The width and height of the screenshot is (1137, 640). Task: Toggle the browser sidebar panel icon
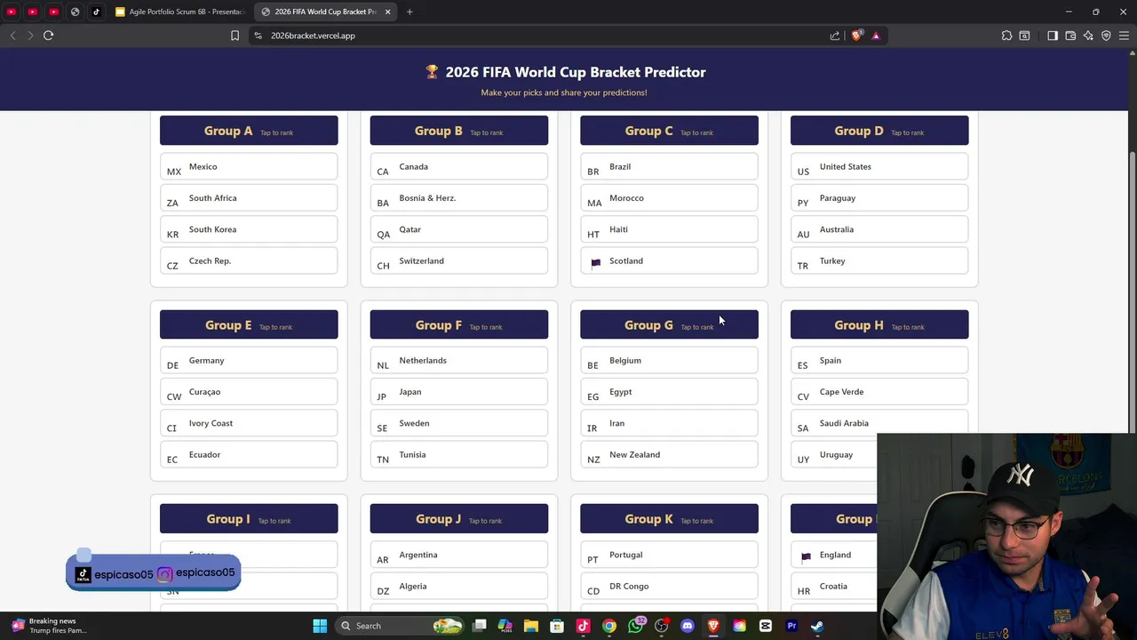(x=1053, y=36)
